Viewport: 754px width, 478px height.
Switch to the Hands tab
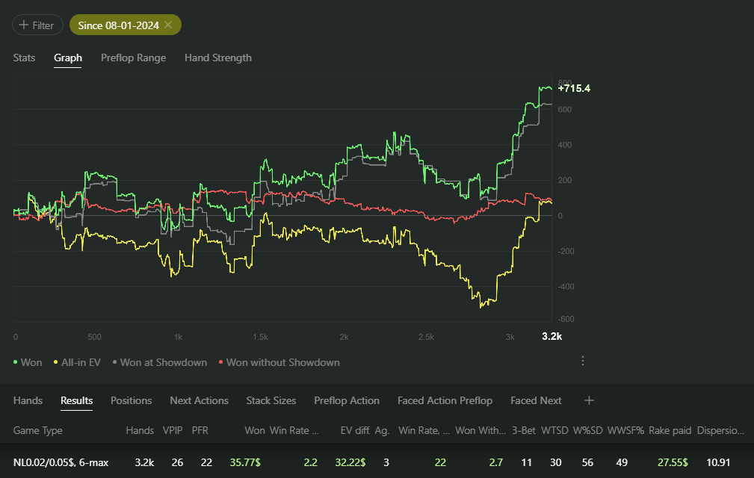click(x=28, y=400)
